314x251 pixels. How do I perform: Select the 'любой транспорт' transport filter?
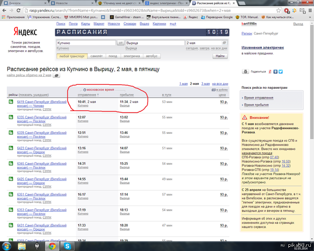click(72, 55)
